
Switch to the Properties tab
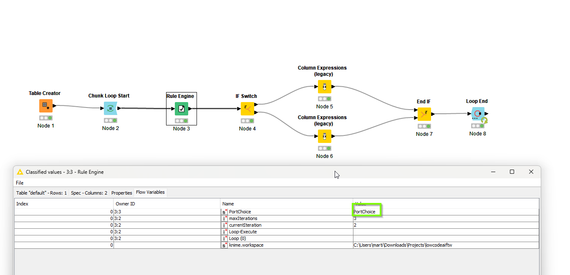(x=121, y=193)
